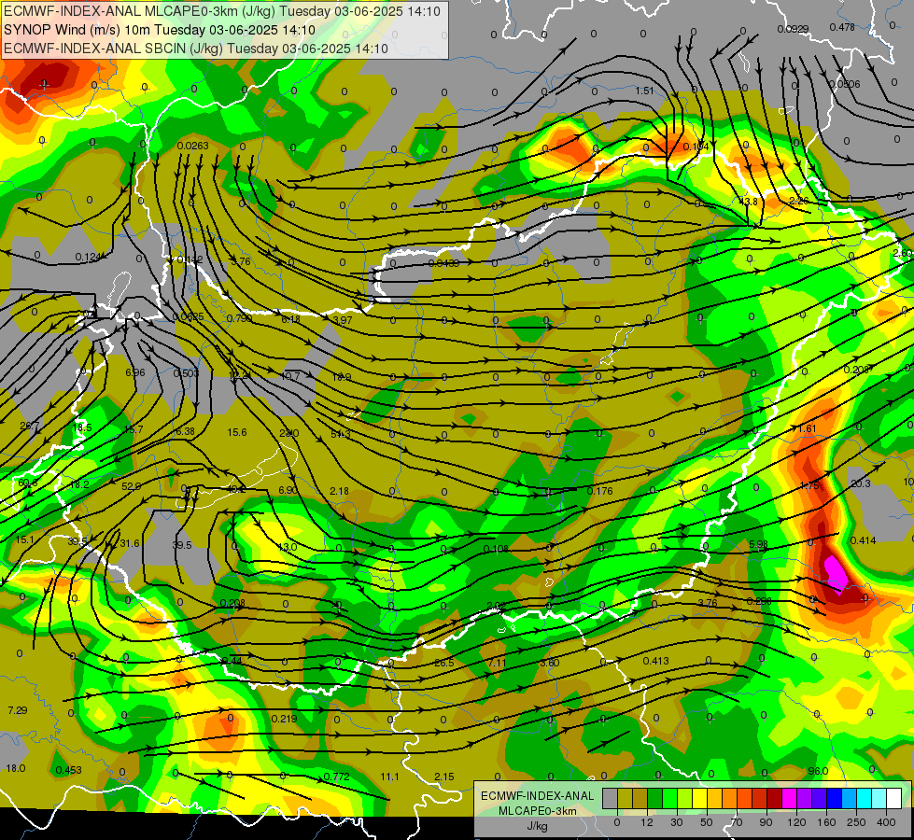Click the legend label MLCAPE0-3km
Image resolution: width=914 pixels, height=840 pixels.
coord(537,811)
